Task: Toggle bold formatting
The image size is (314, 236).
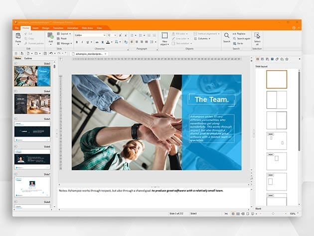Action: [x=76, y=42]
